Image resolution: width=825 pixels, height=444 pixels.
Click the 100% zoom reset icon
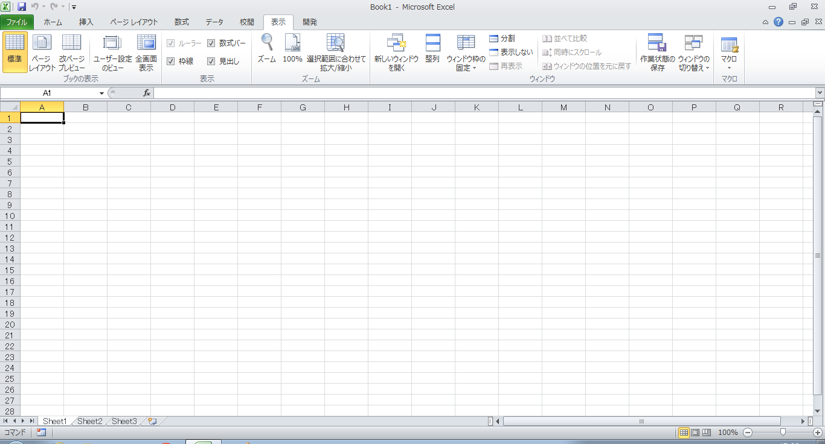click(x=292, y=43)
